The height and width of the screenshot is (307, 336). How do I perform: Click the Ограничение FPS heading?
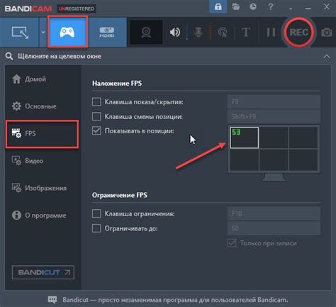pyautogui.click(x=120, y=195)
